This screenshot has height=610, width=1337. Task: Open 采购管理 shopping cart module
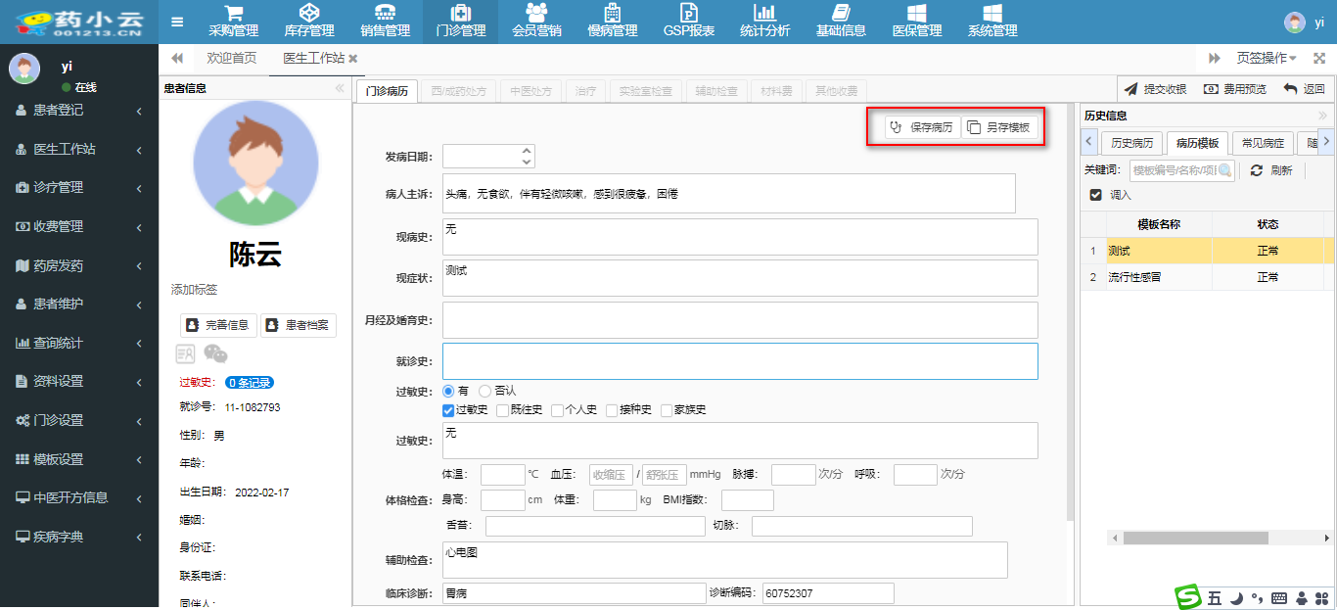[234, 22]
